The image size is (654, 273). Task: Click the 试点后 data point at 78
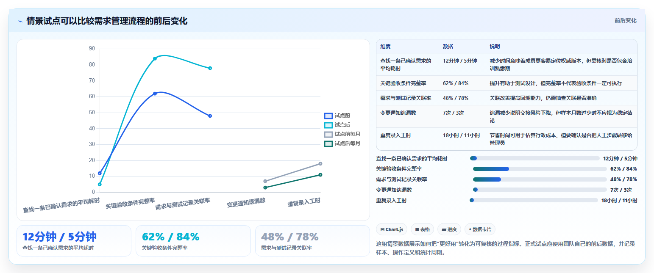(210, 68)
